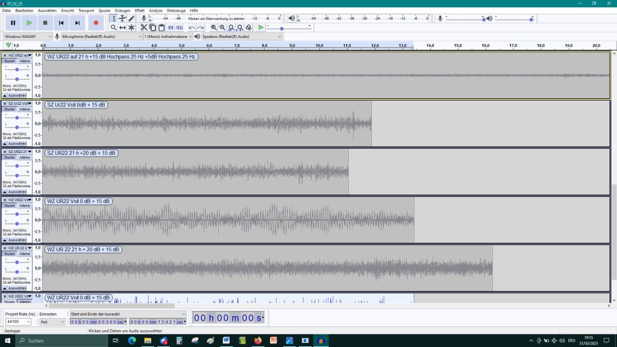Mute first track with Stumm button
The width and height of the screenshot is (617, 347).
pyautogui.click(x=10, y=61)
